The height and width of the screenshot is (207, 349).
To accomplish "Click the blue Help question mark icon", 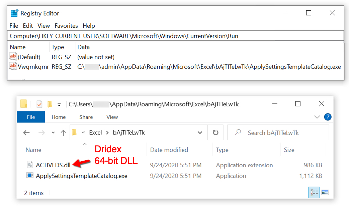I will click(328, 117).
